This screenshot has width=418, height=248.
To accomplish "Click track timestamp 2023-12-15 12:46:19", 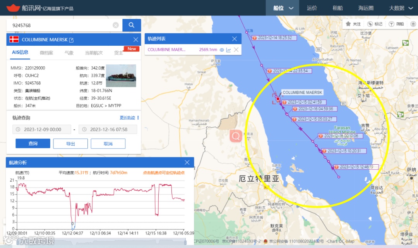I will [x=356, y=167].
